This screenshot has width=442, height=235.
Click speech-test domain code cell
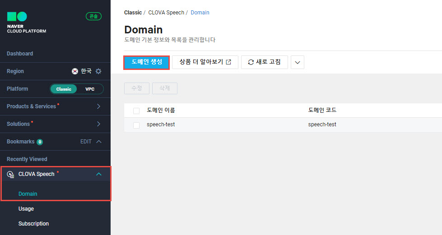pyautogui.click(x=322, y=124)
